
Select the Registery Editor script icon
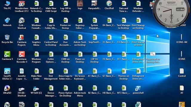click(x=80, y=21)
